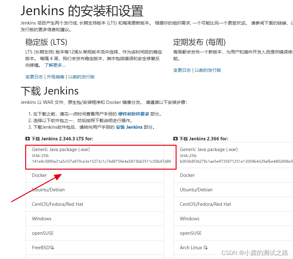Click the 稳定版 (LTS) heading
Viewport: 293px width, 259px height.
click(x=46, y=42)
